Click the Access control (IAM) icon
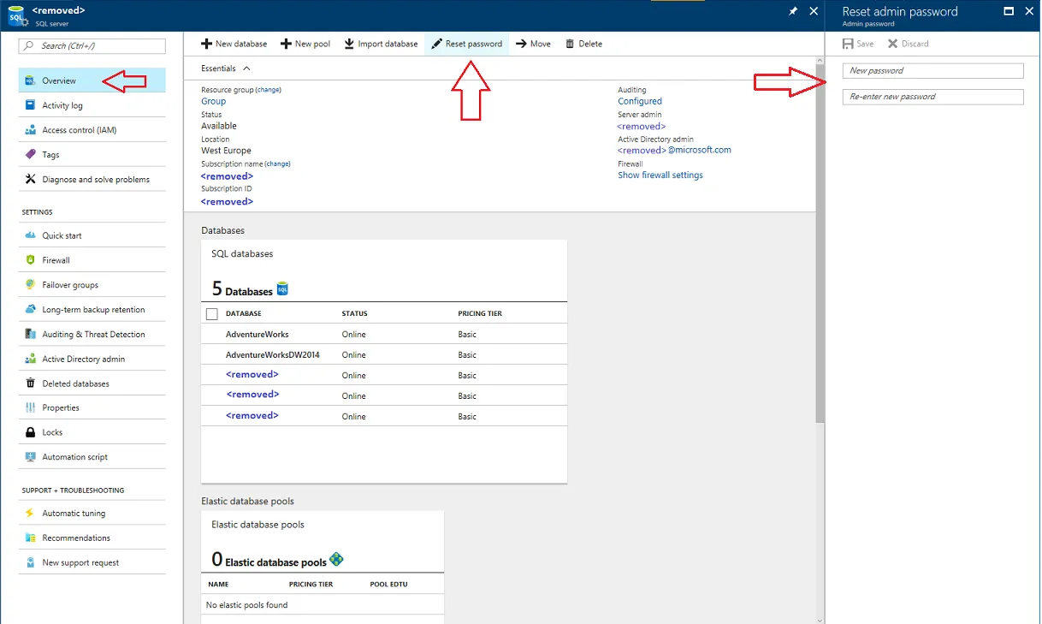This screenshot has width=1042, height=624. pyautogui.click(x=31, y=130)
